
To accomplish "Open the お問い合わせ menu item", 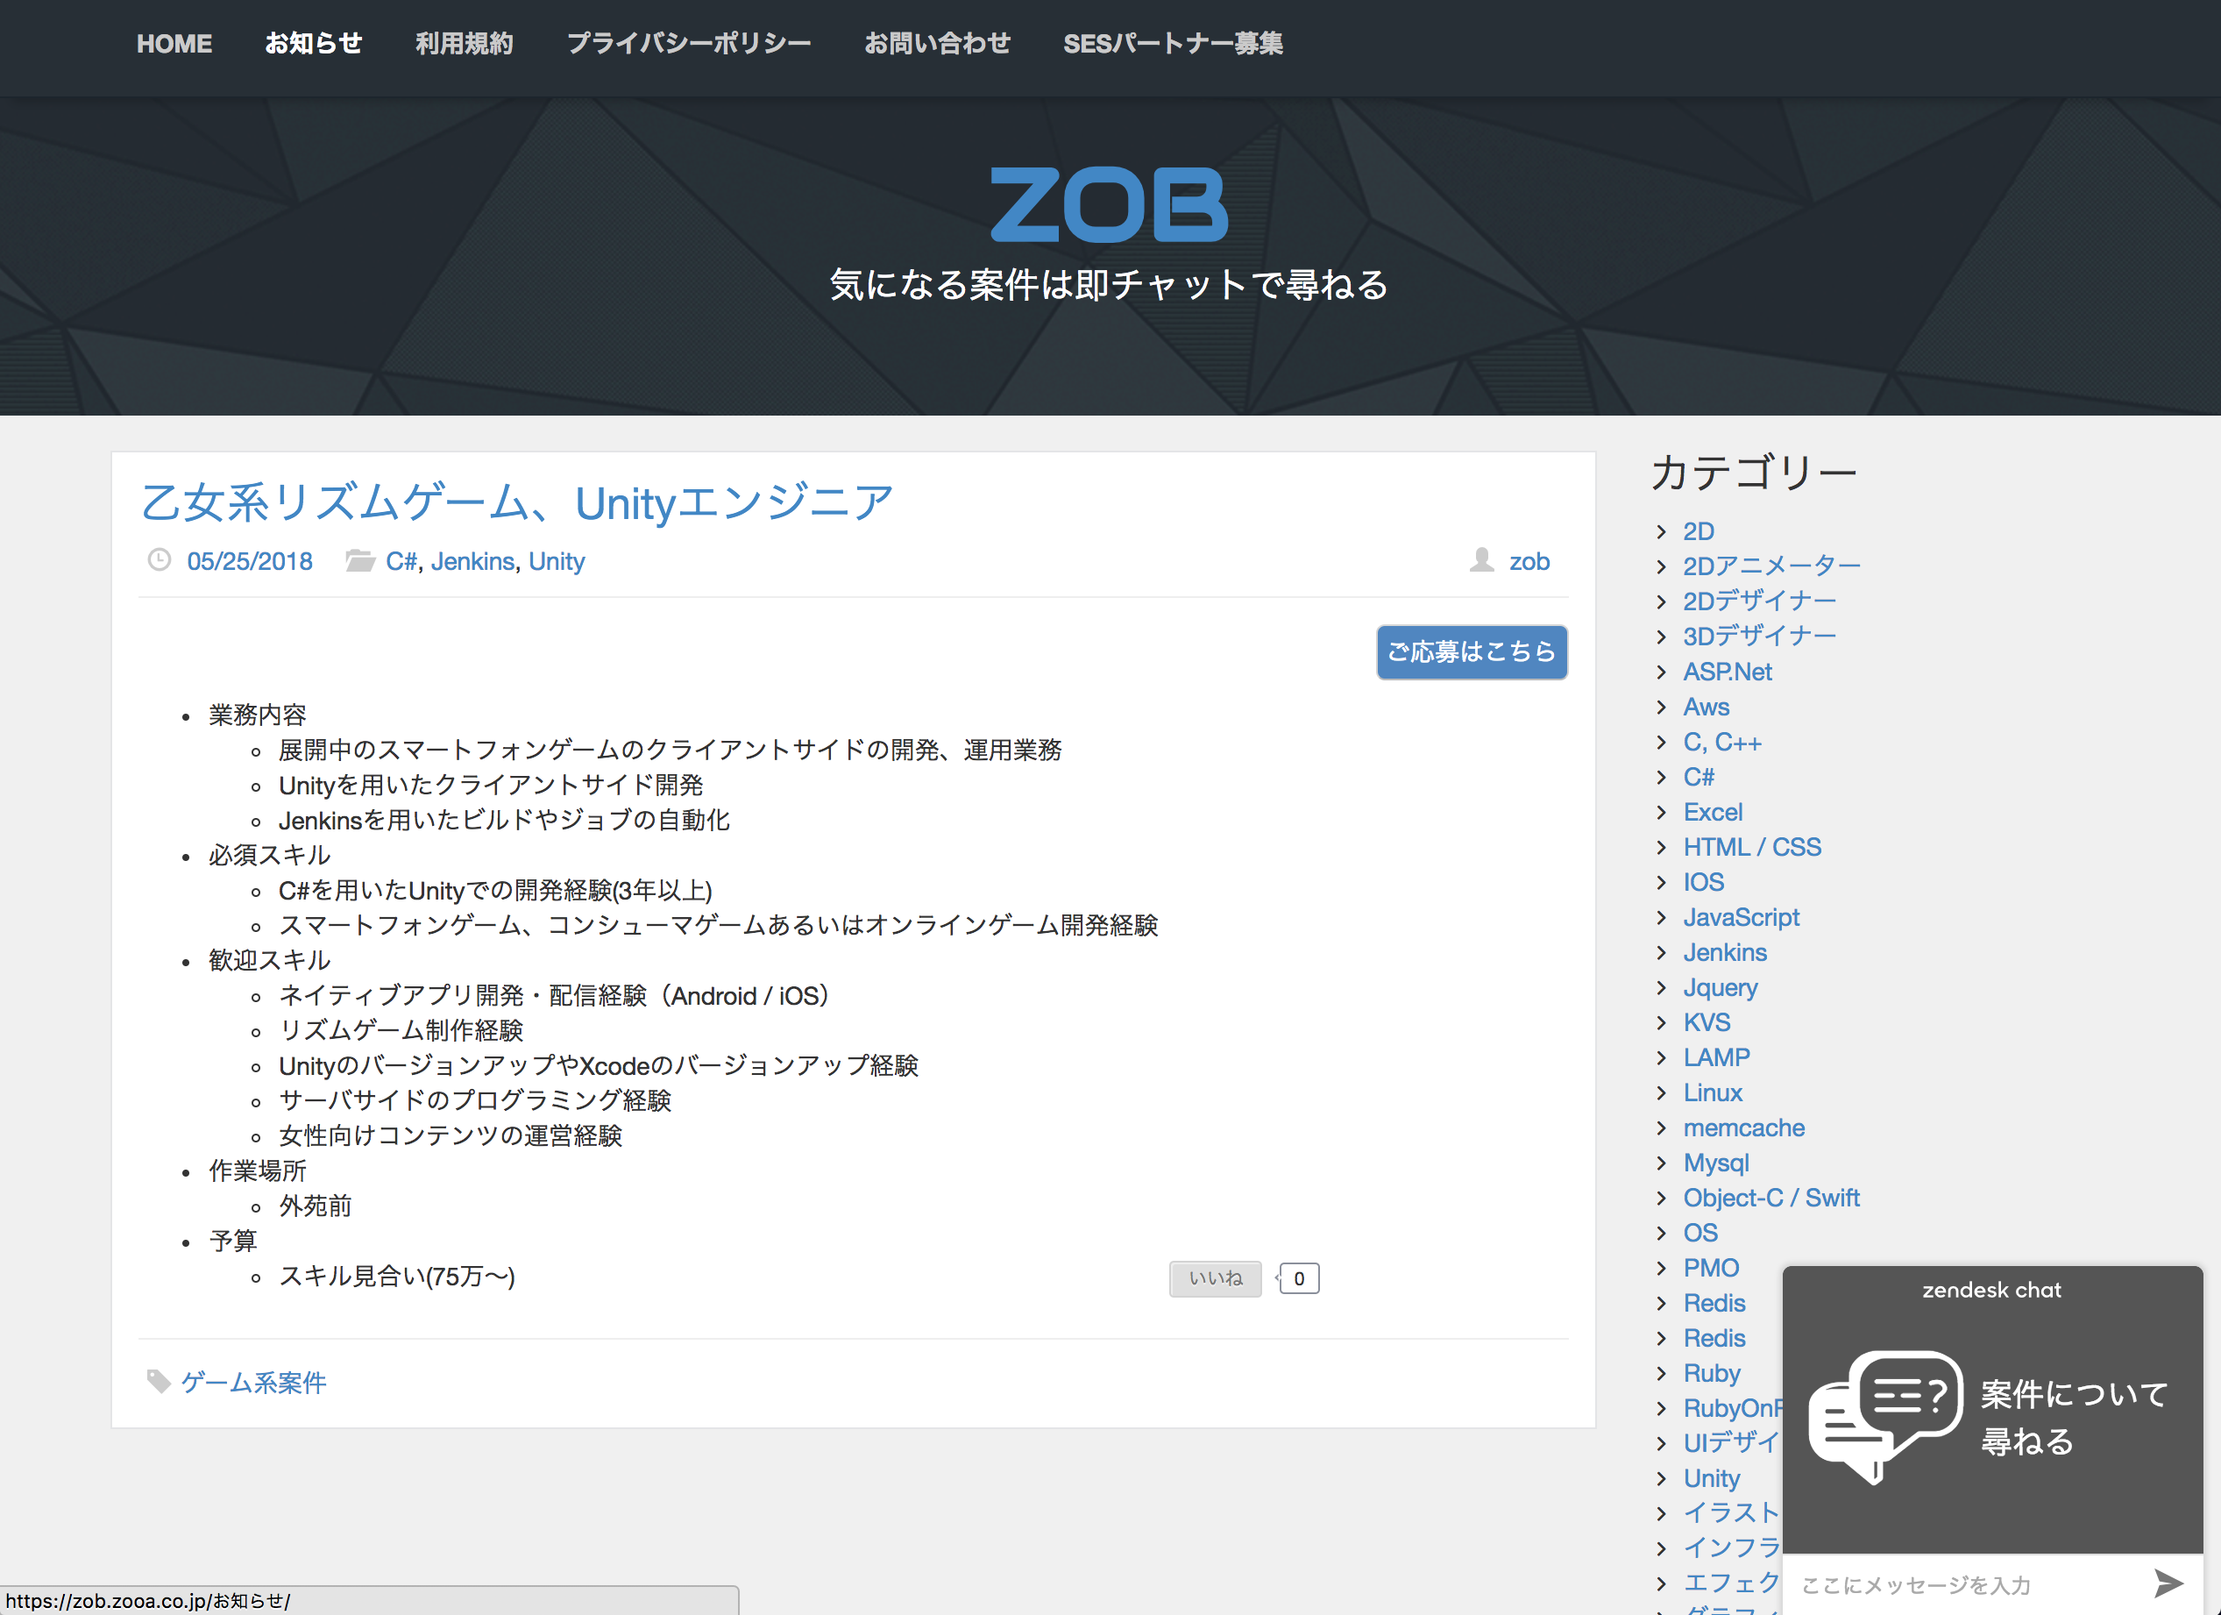I will point(937,44).
